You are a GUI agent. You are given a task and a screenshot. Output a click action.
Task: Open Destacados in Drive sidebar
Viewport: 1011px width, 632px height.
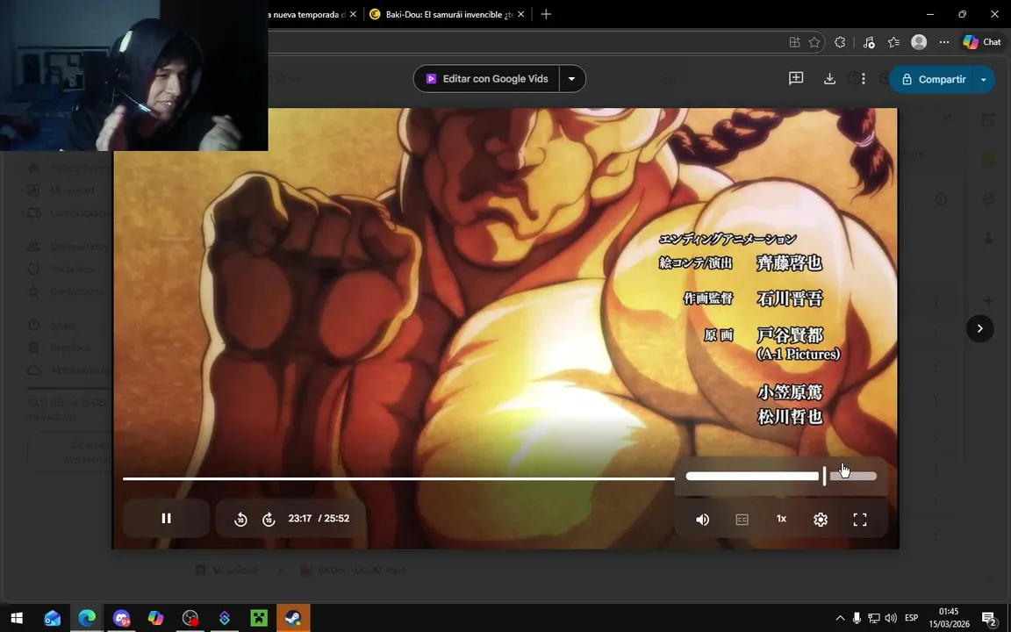(x=76, y=291)
